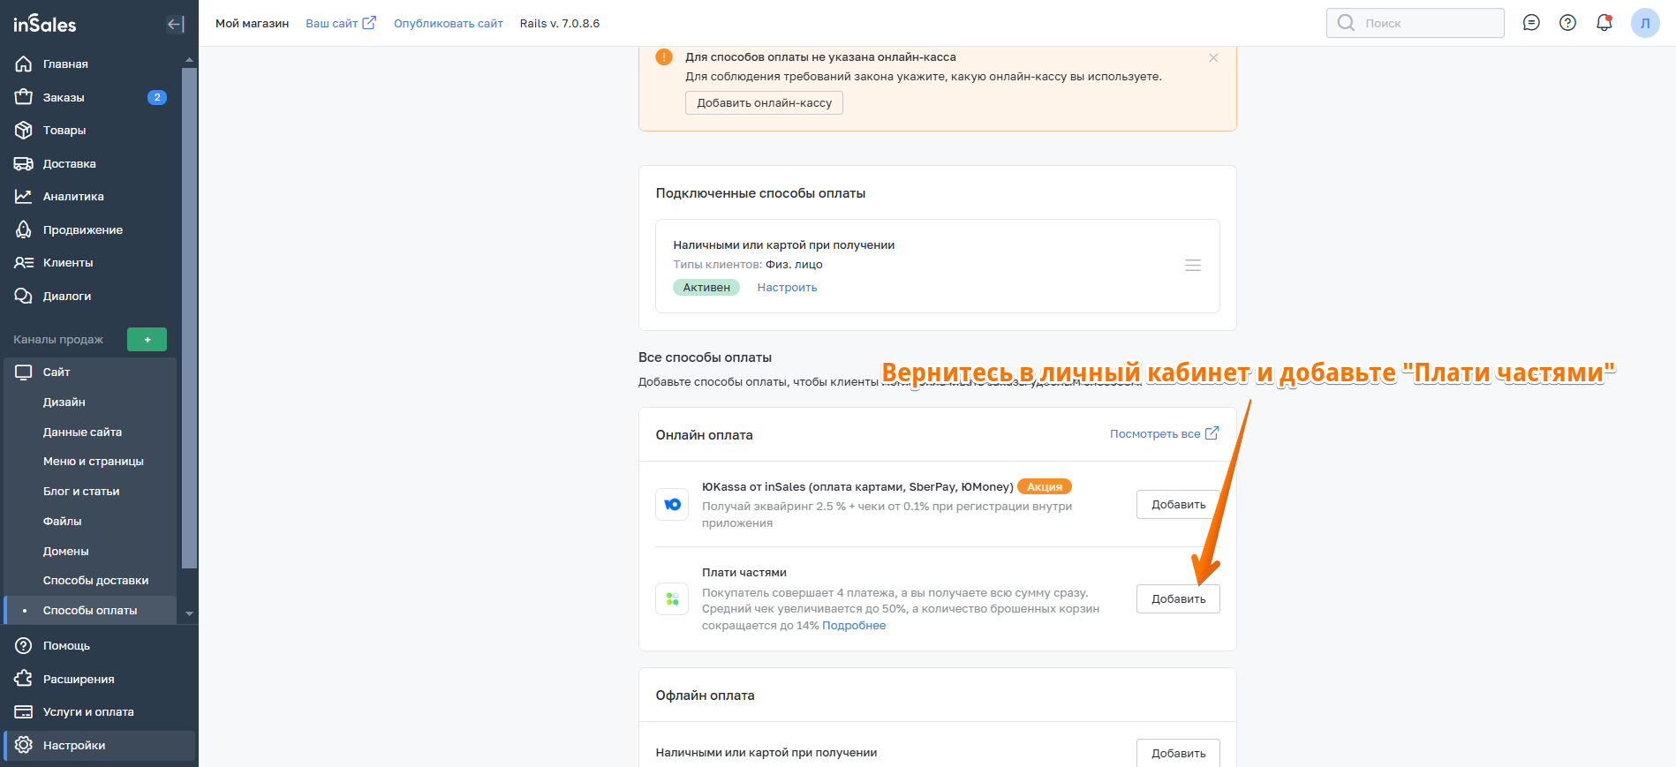Collapse the Сайт sales channel section
The width and height of the screenshot is (1676, 767).
pos(57,372)
